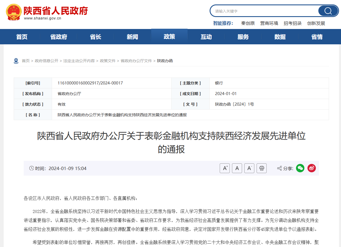Open the 互动 navigation tab
341x247 pixels.
(206, 37)
